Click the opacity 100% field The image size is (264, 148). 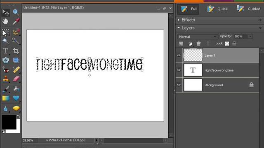241,37
